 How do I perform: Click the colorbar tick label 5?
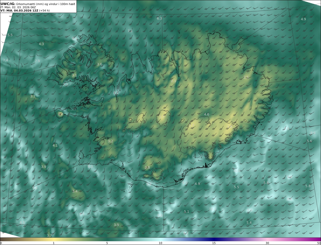(x=107, y=243)
